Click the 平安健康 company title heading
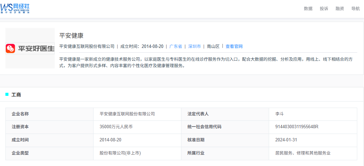This screenshot has height=166, width=364. 71,35
